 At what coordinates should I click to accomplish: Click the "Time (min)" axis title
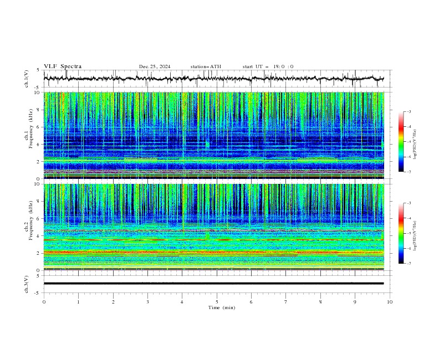(x=222, y=307)
